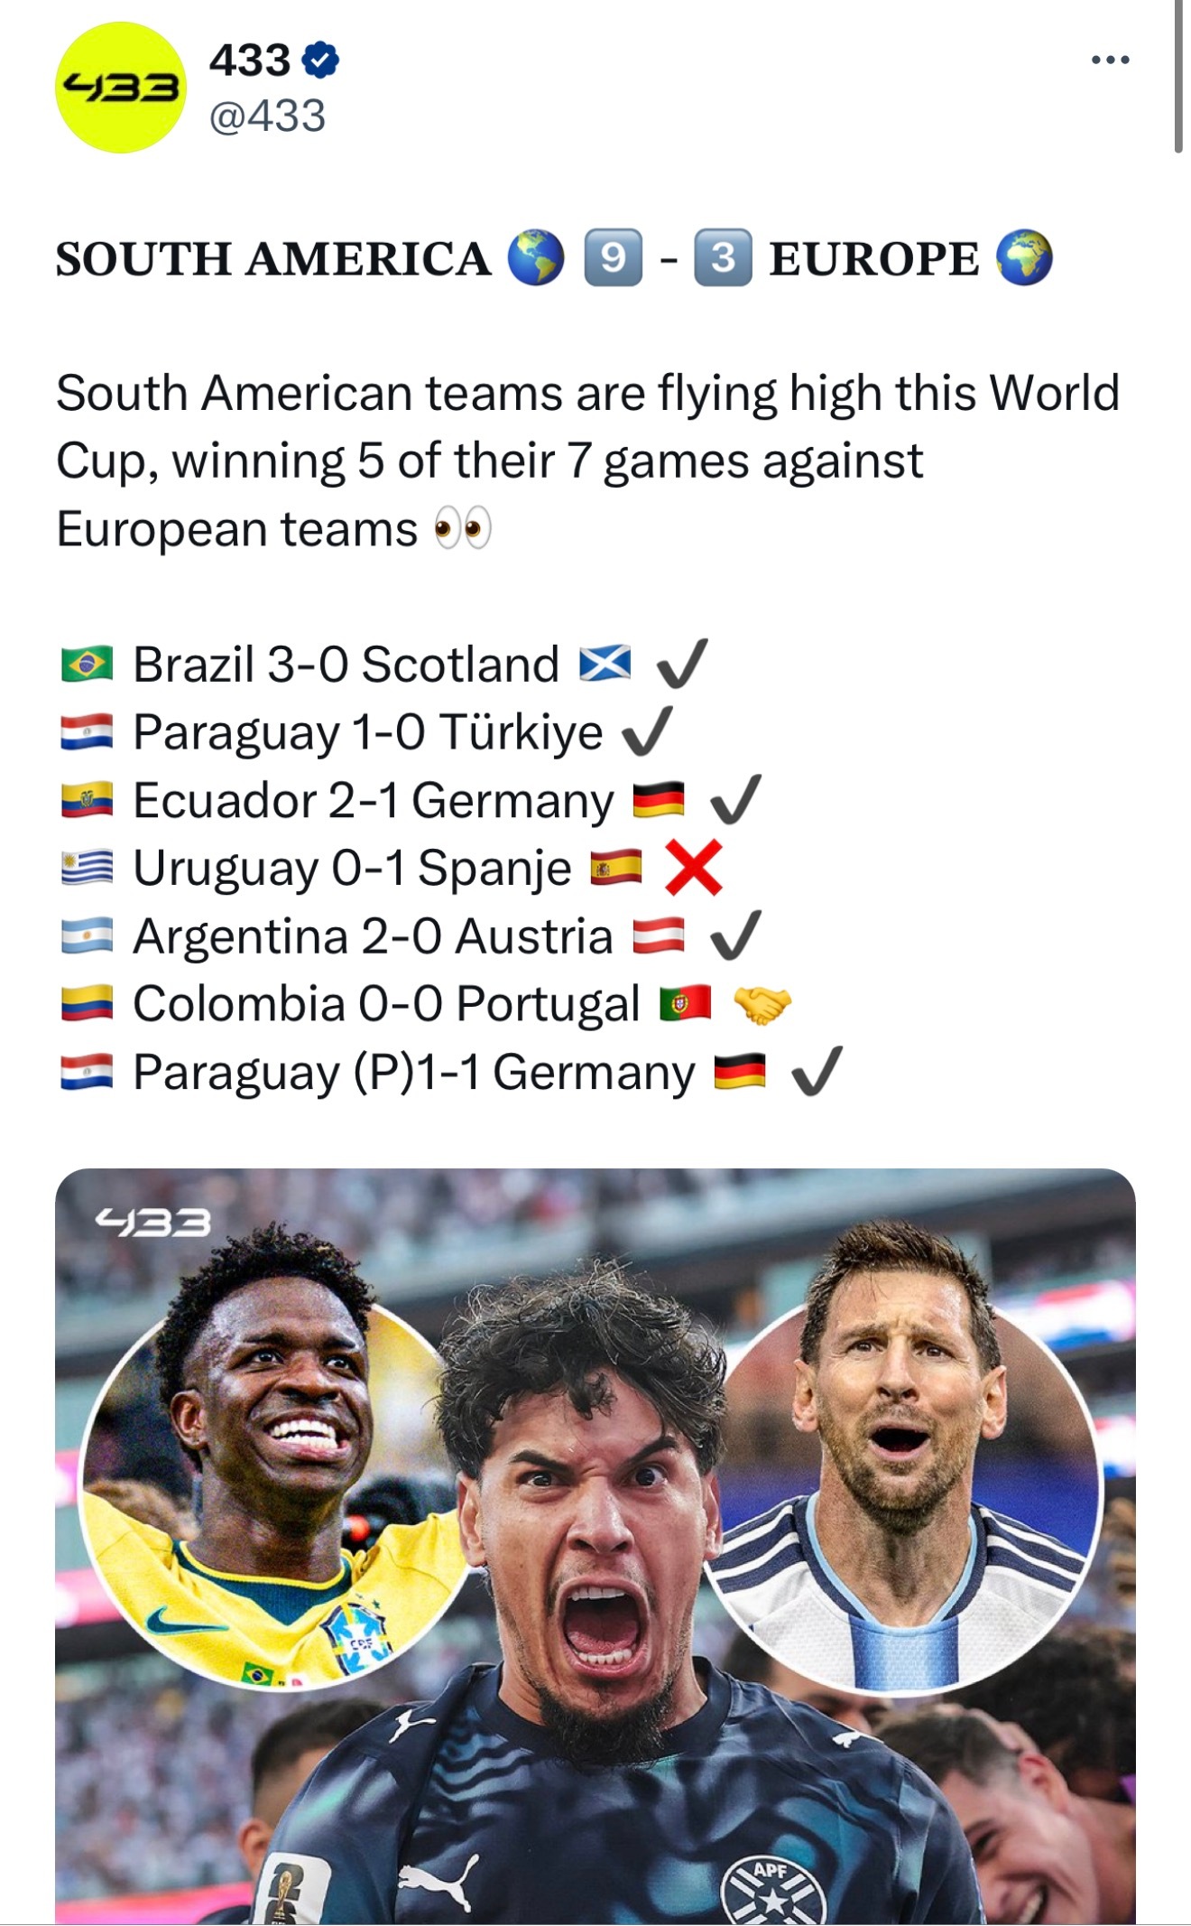Click the 433 display name
The height and width of the screenshot is (1926, 1191).
click(250, 60)
